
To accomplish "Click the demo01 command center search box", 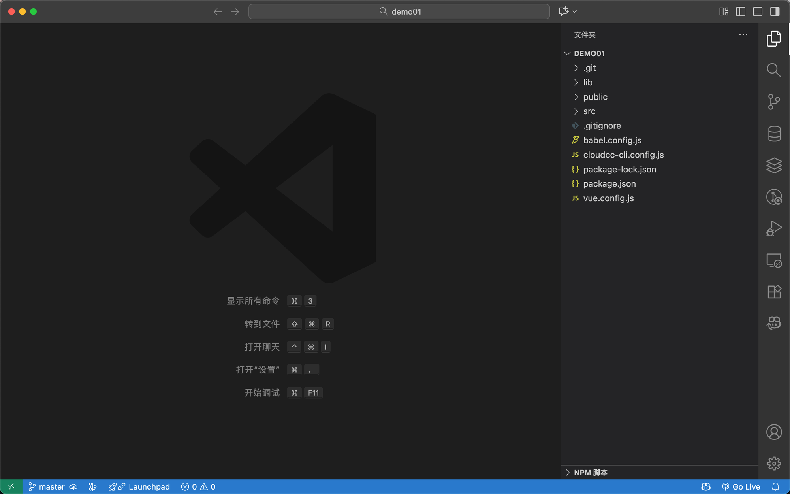I will click(x=399, y=11).
